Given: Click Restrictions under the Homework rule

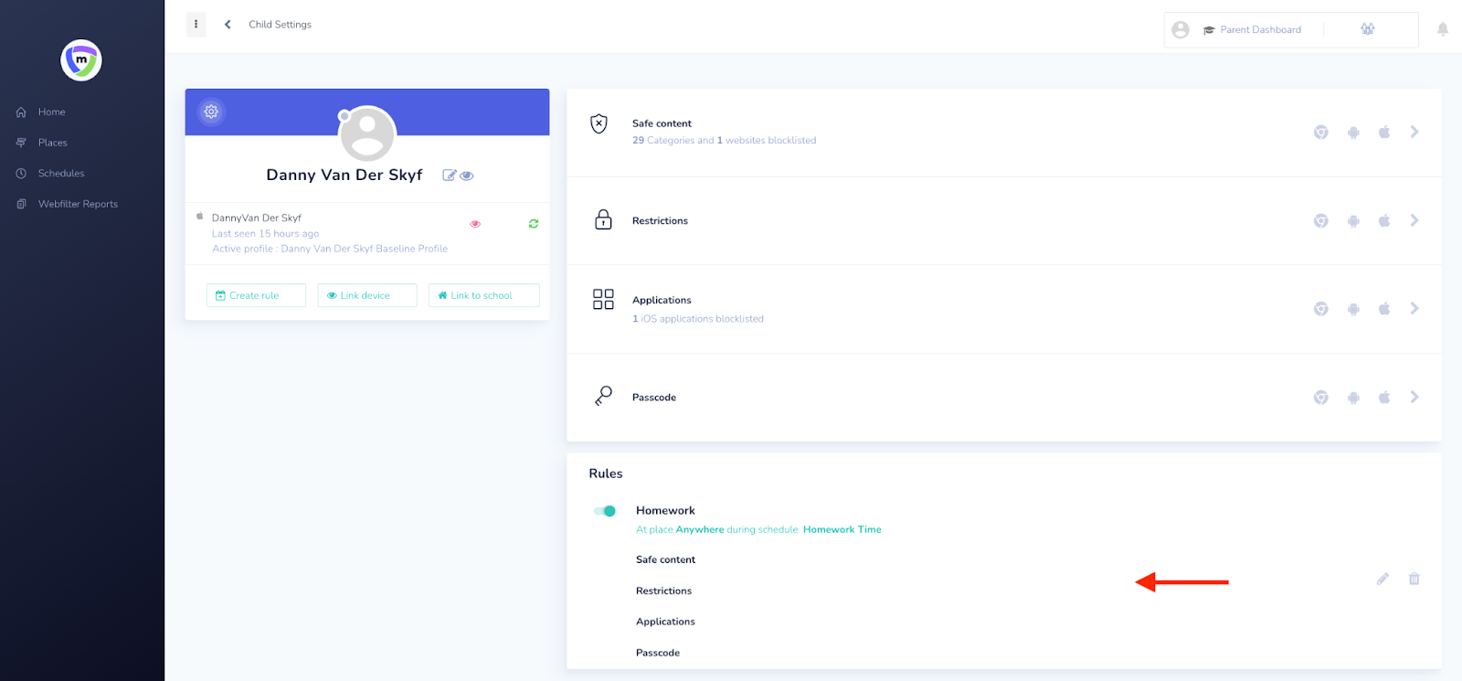Looking at the screenshot, I should click(664, 591).
